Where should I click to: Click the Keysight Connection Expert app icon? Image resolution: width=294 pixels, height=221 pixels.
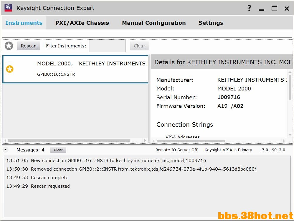pos(8,8)
